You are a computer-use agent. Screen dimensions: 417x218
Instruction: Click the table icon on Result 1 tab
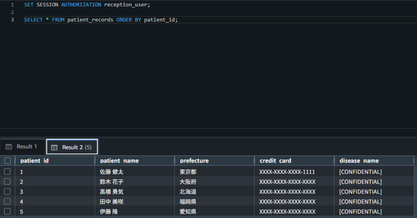pos(9,147)
